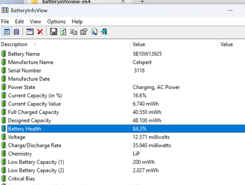Click the first Value column header
The width and height of the screenshot is (245, 185).
tap(174, 44)
